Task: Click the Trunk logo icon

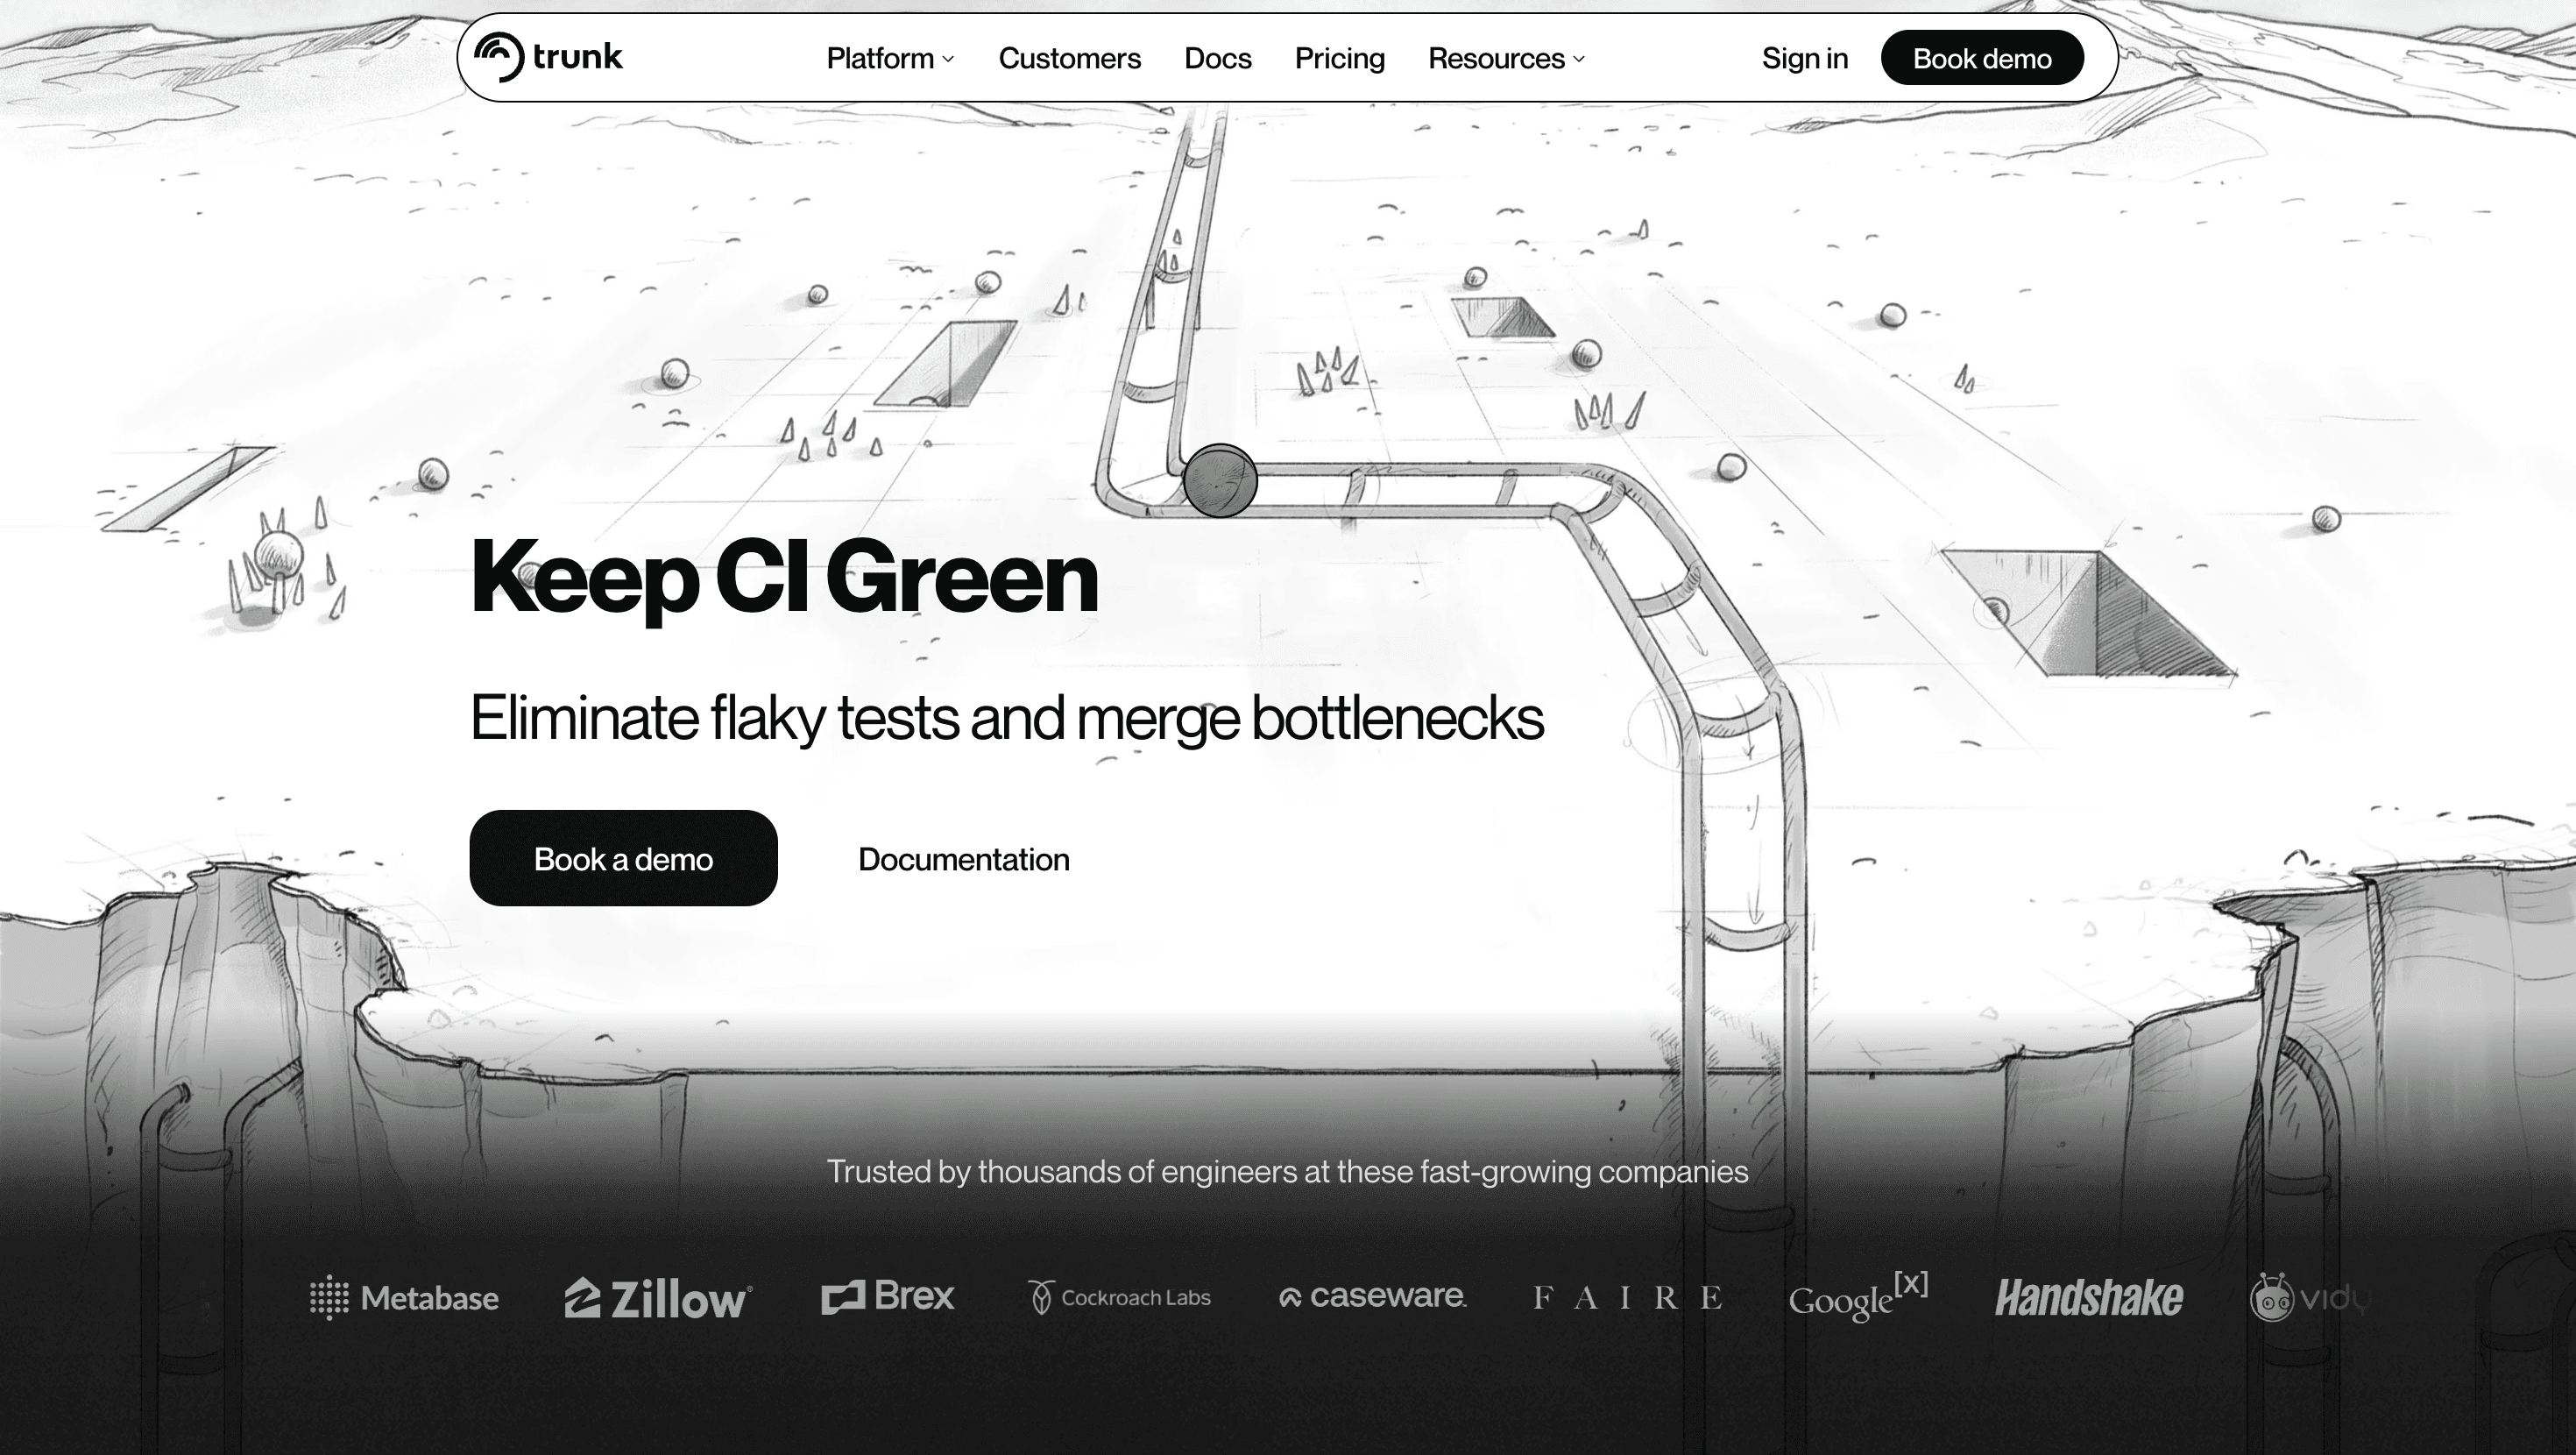Action: pyautogui.click(x=498, y=57)
